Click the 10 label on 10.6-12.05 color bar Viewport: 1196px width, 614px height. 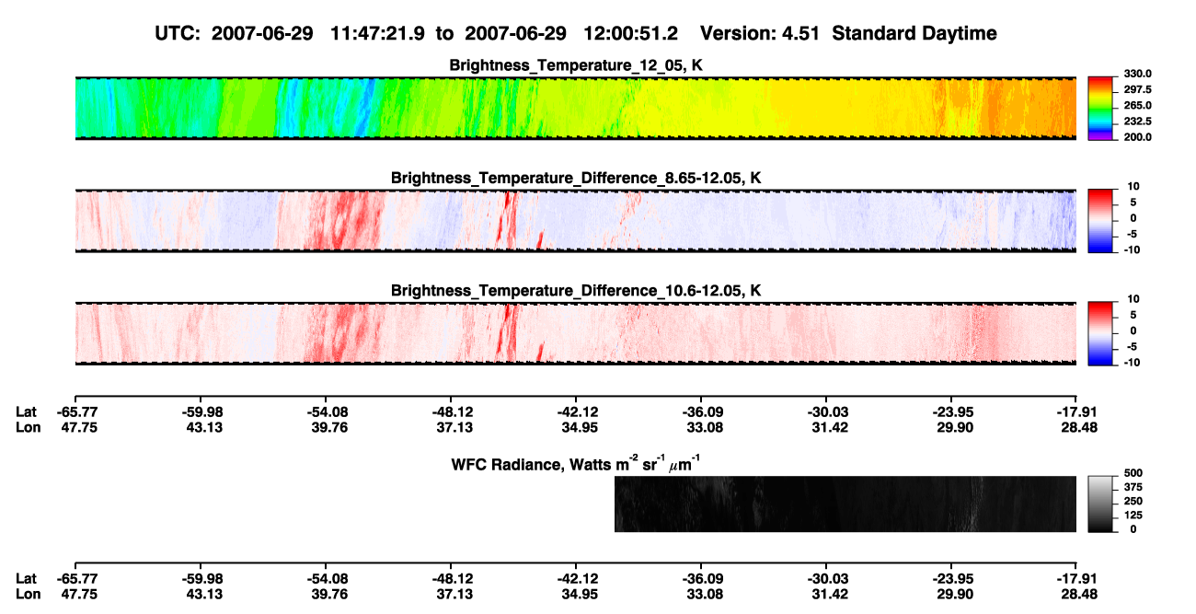pyautogui.click(x=1134, y=299)
